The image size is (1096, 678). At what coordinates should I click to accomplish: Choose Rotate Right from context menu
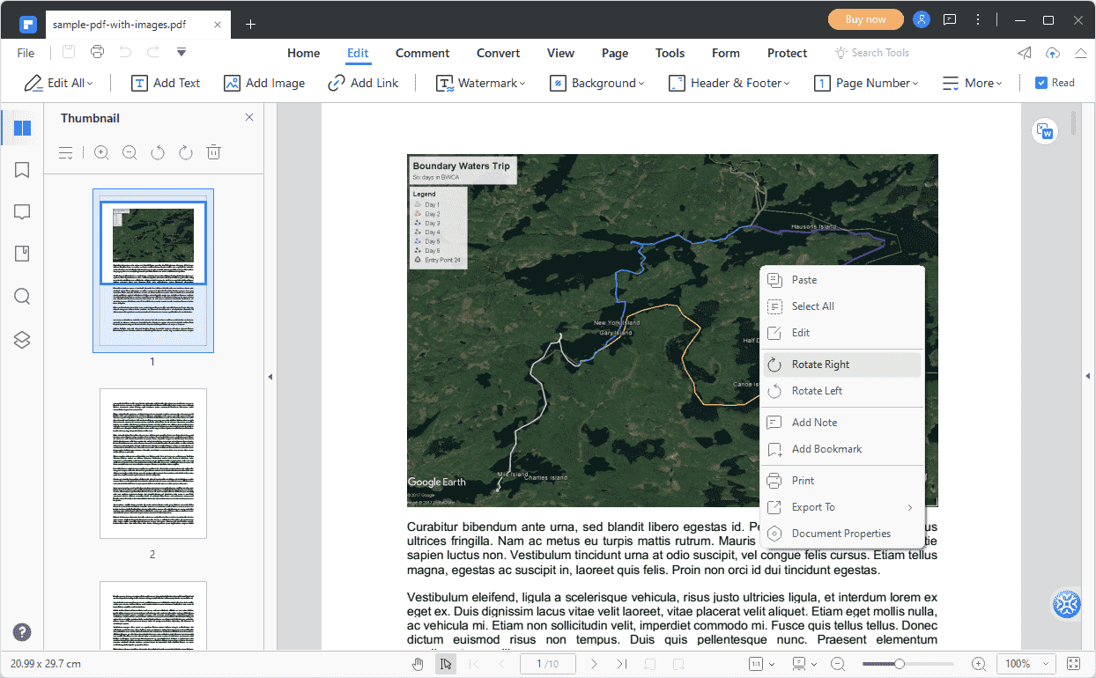click(x=820, y=365)
